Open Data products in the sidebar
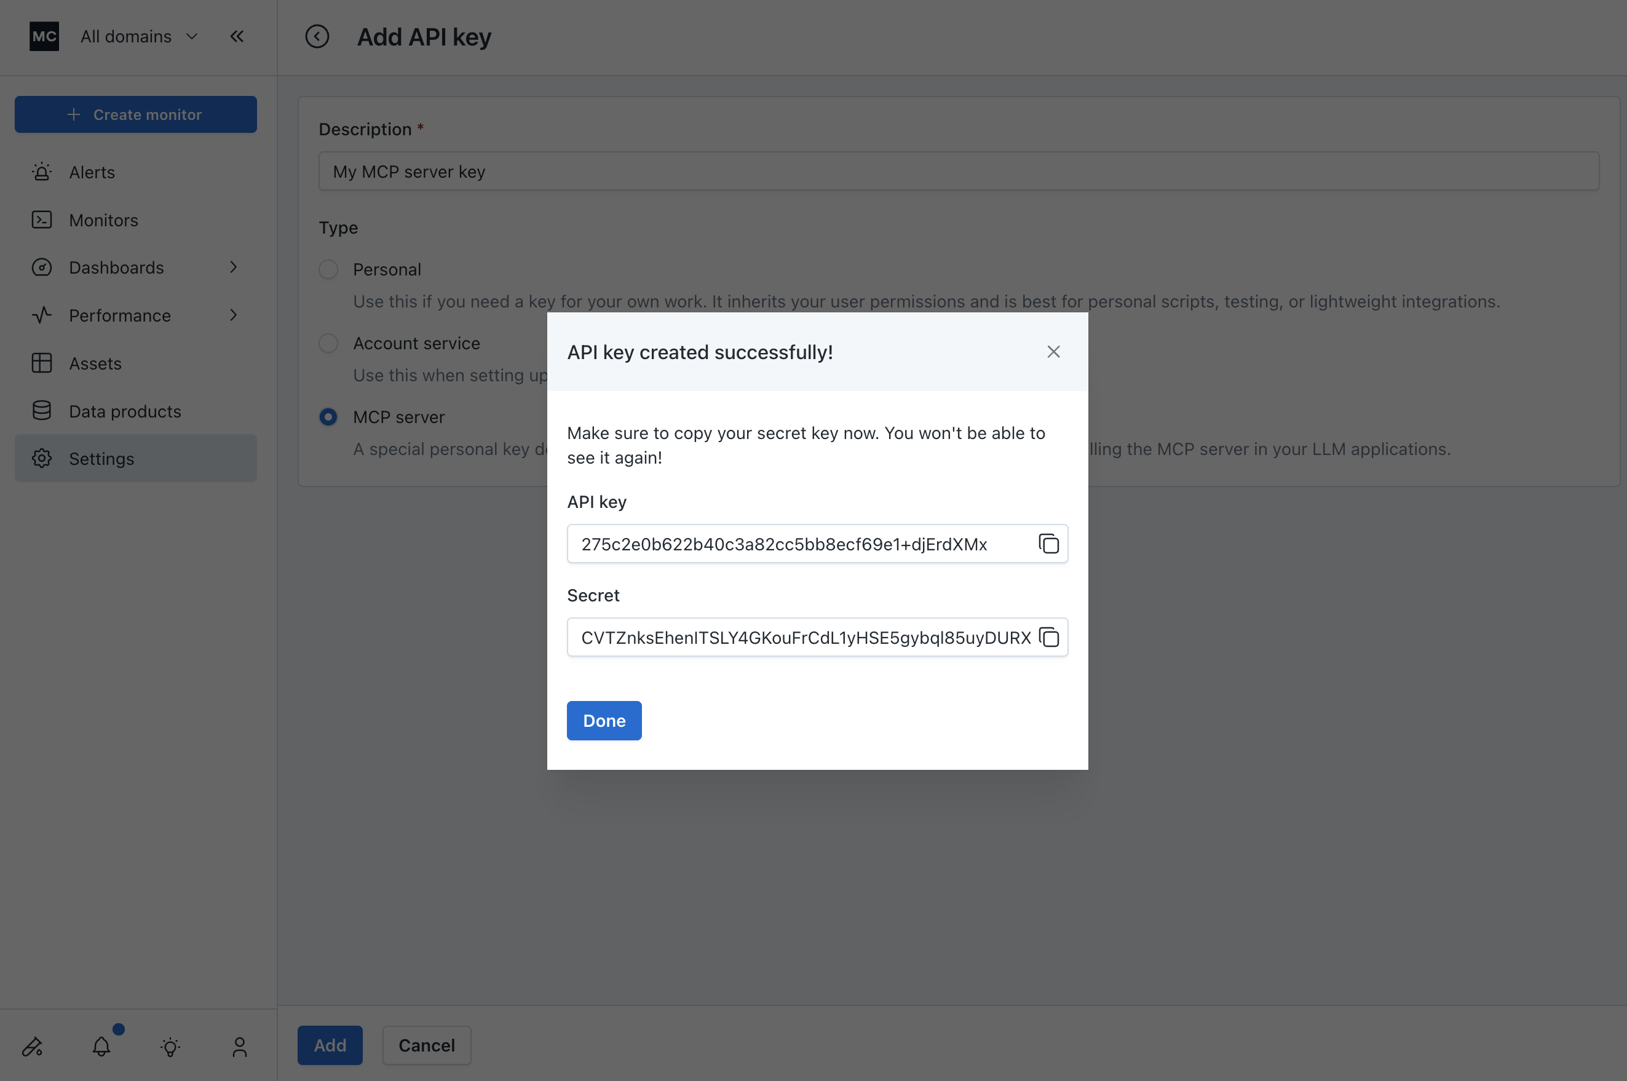 click(125, 411)
